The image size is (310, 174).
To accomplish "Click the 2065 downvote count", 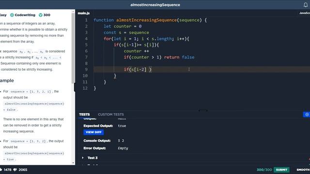I will [x=23, y=170].
